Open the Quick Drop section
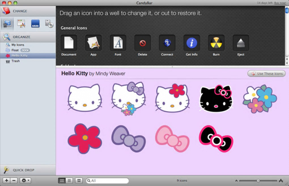Viewport: 289px width, 186px height. pos(28,170)
